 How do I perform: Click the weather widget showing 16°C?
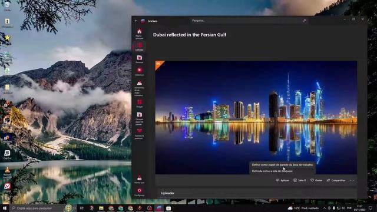303,208
